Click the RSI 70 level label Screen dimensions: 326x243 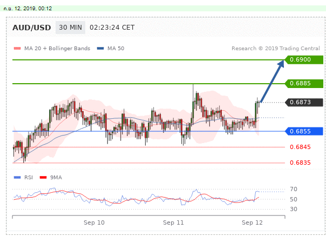294,190
